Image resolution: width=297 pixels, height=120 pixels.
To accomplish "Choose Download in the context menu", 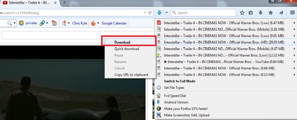I will click(130, 42).
